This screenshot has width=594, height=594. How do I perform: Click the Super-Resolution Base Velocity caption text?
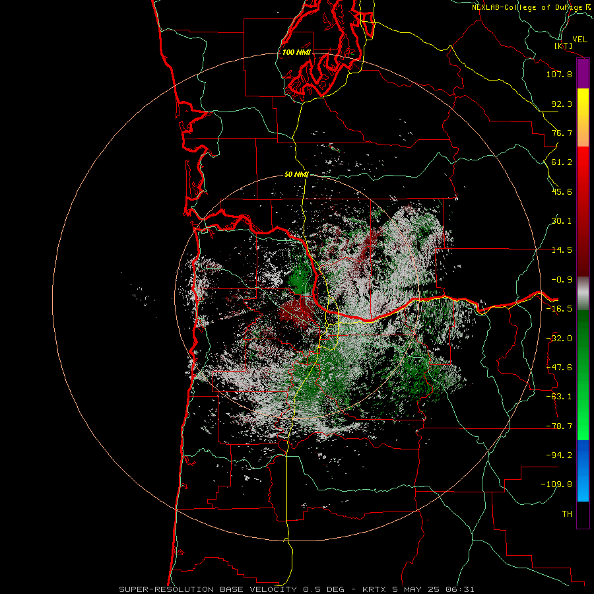coord(296,589)
